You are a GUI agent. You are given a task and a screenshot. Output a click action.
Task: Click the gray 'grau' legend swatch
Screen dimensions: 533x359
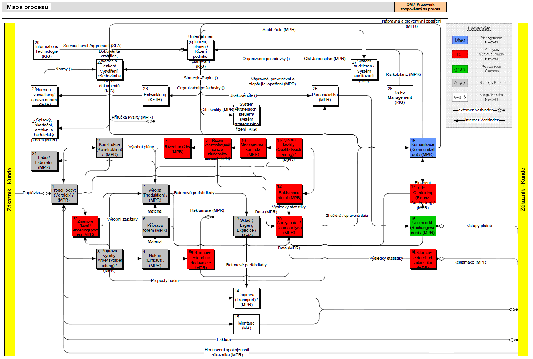click(460, 83)
